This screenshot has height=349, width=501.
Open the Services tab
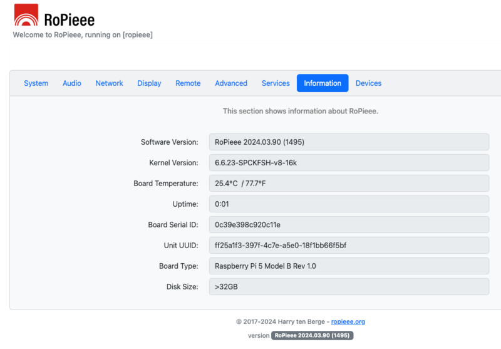(276, 83)
